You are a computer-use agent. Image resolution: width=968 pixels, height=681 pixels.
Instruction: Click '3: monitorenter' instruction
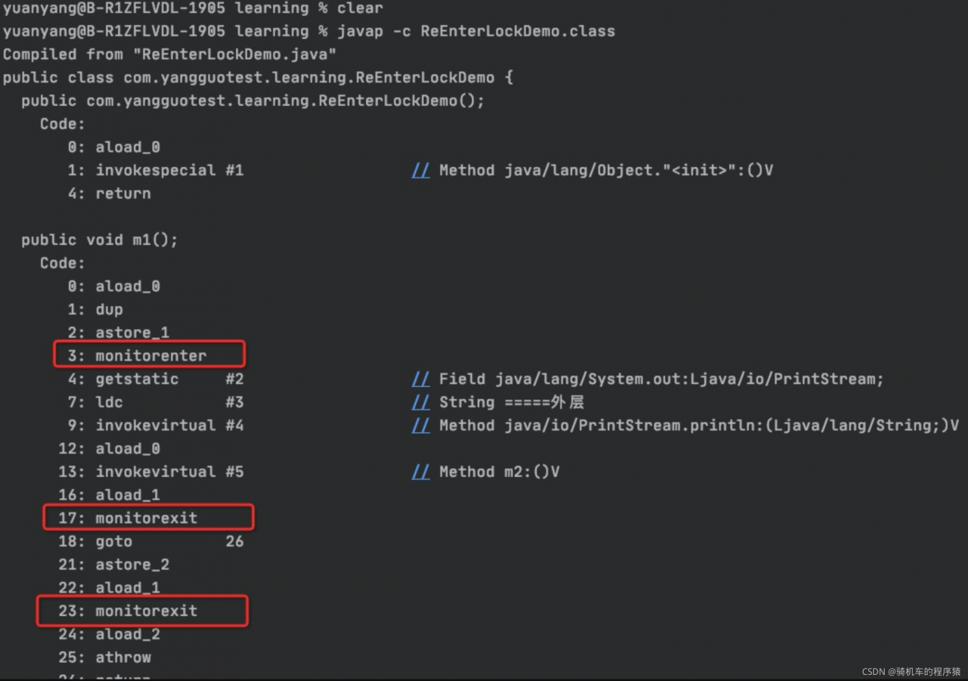[x=137, y=355]
